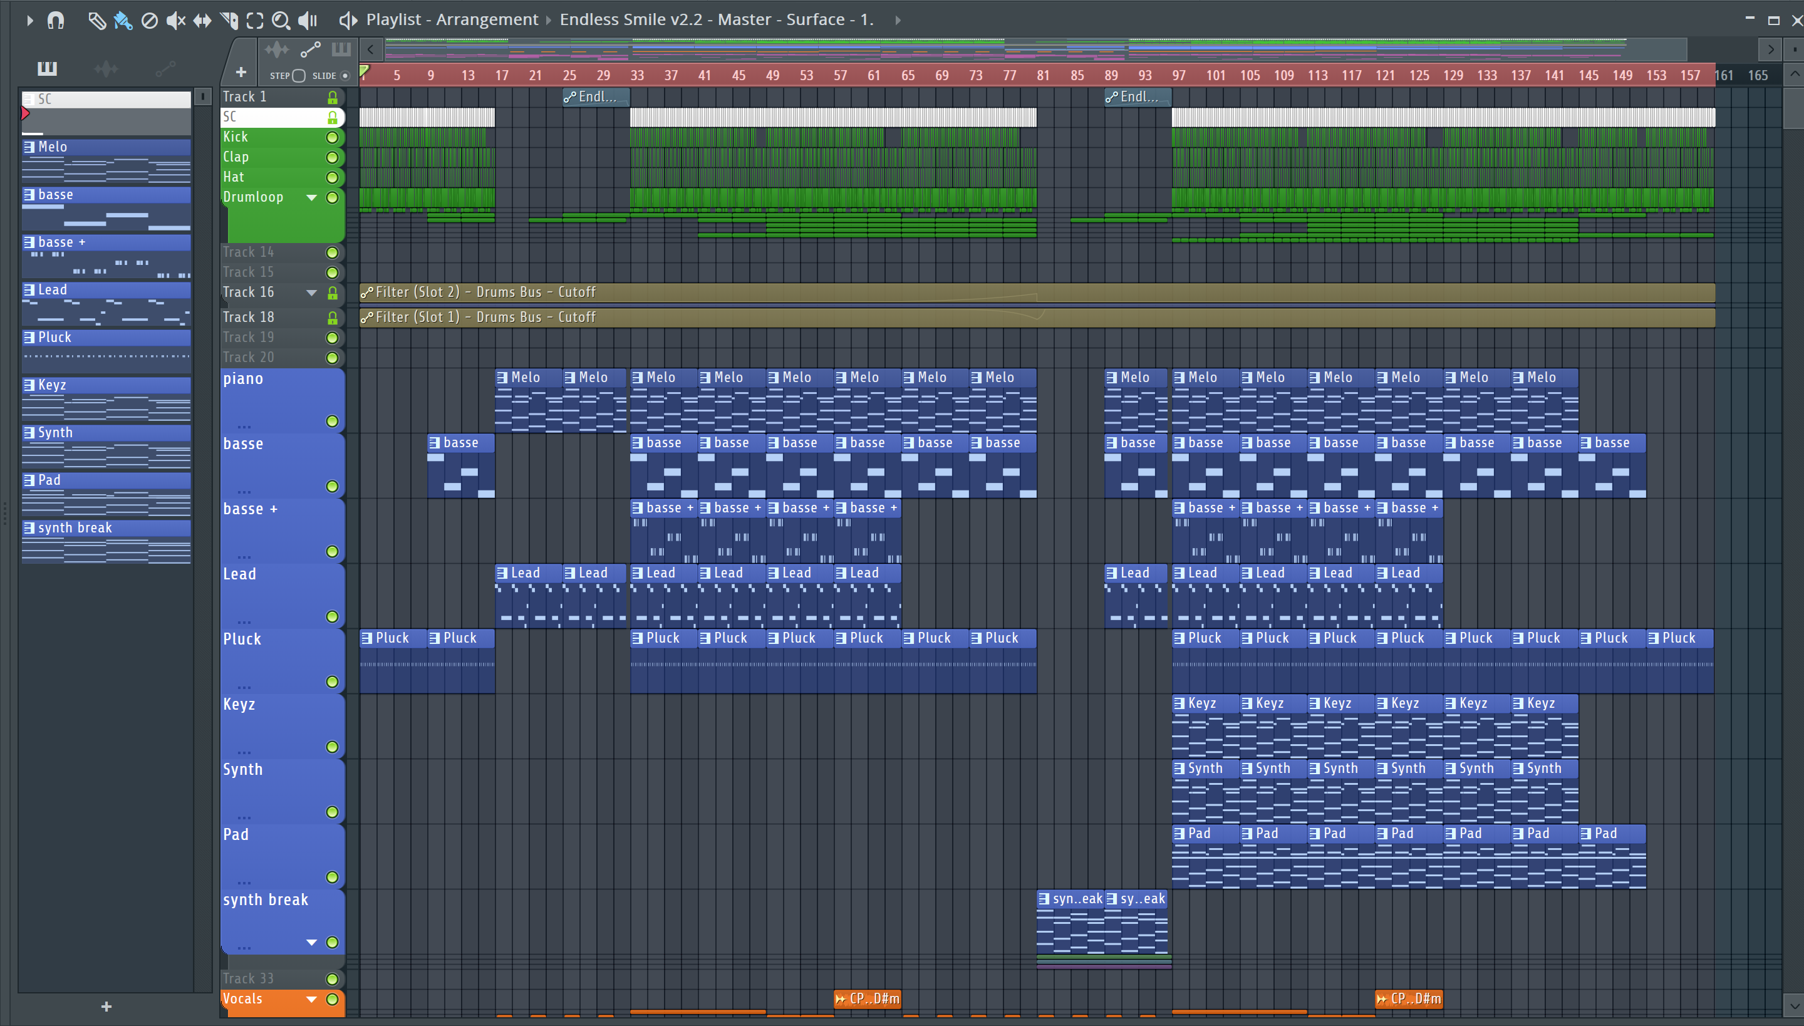Viewport: 1804px width, 1026px height.
Task: Click the song overview minimap scrollbar
Action: 1036,50
